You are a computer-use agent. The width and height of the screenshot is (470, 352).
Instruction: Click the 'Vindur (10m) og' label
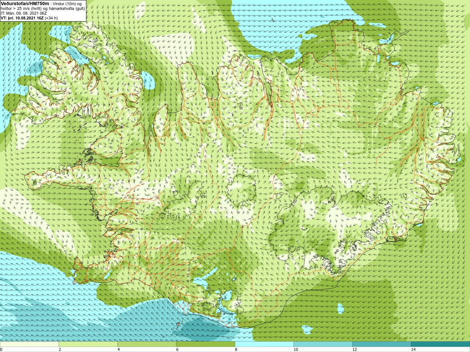[67, 4]
